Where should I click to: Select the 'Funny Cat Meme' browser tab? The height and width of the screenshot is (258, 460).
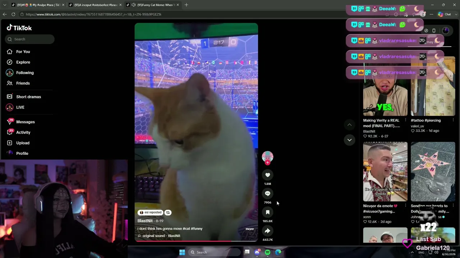pyautogui.click(x=152, y=5)
